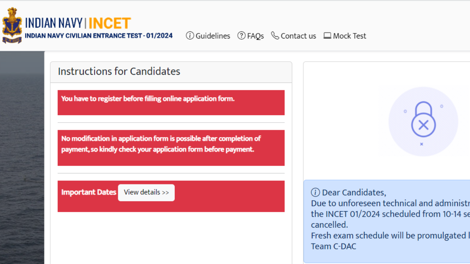
Task: Click the View details >> button
Action: click(x=146, y=192)
